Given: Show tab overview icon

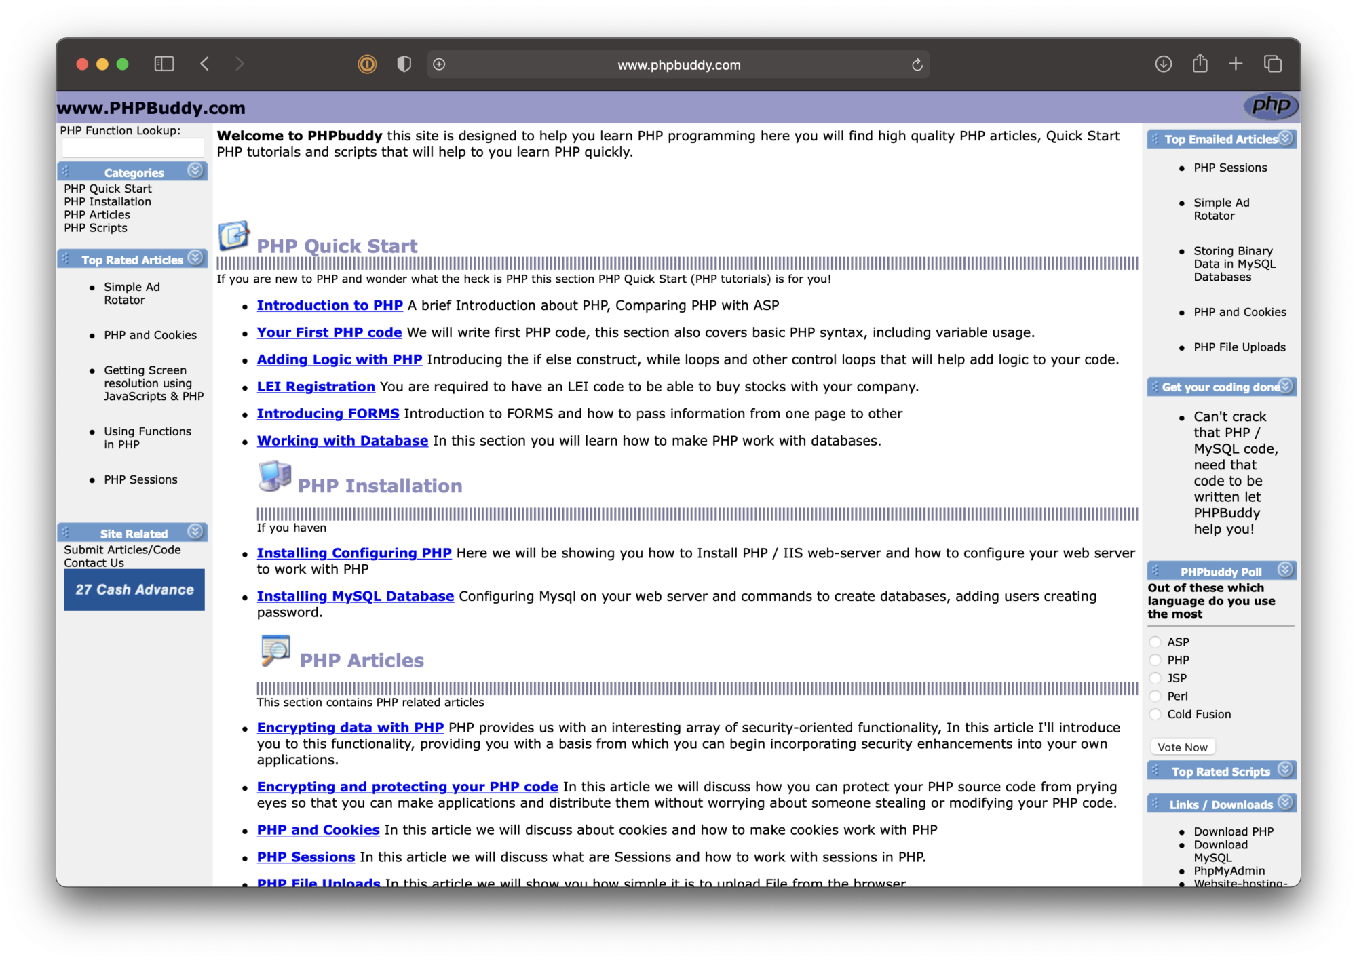Looking at the screenshot, I should click(1272, 64).
